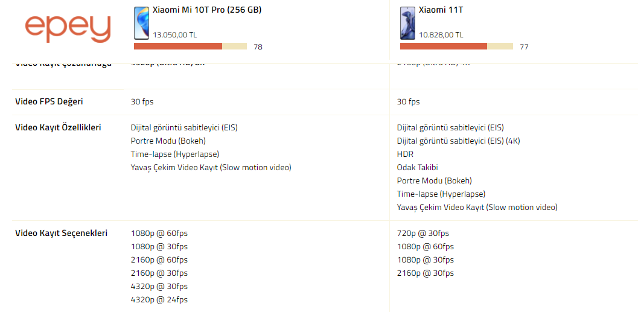Open the Xiaomi 11T title link
Screen dimensions: 638x312
441,10
